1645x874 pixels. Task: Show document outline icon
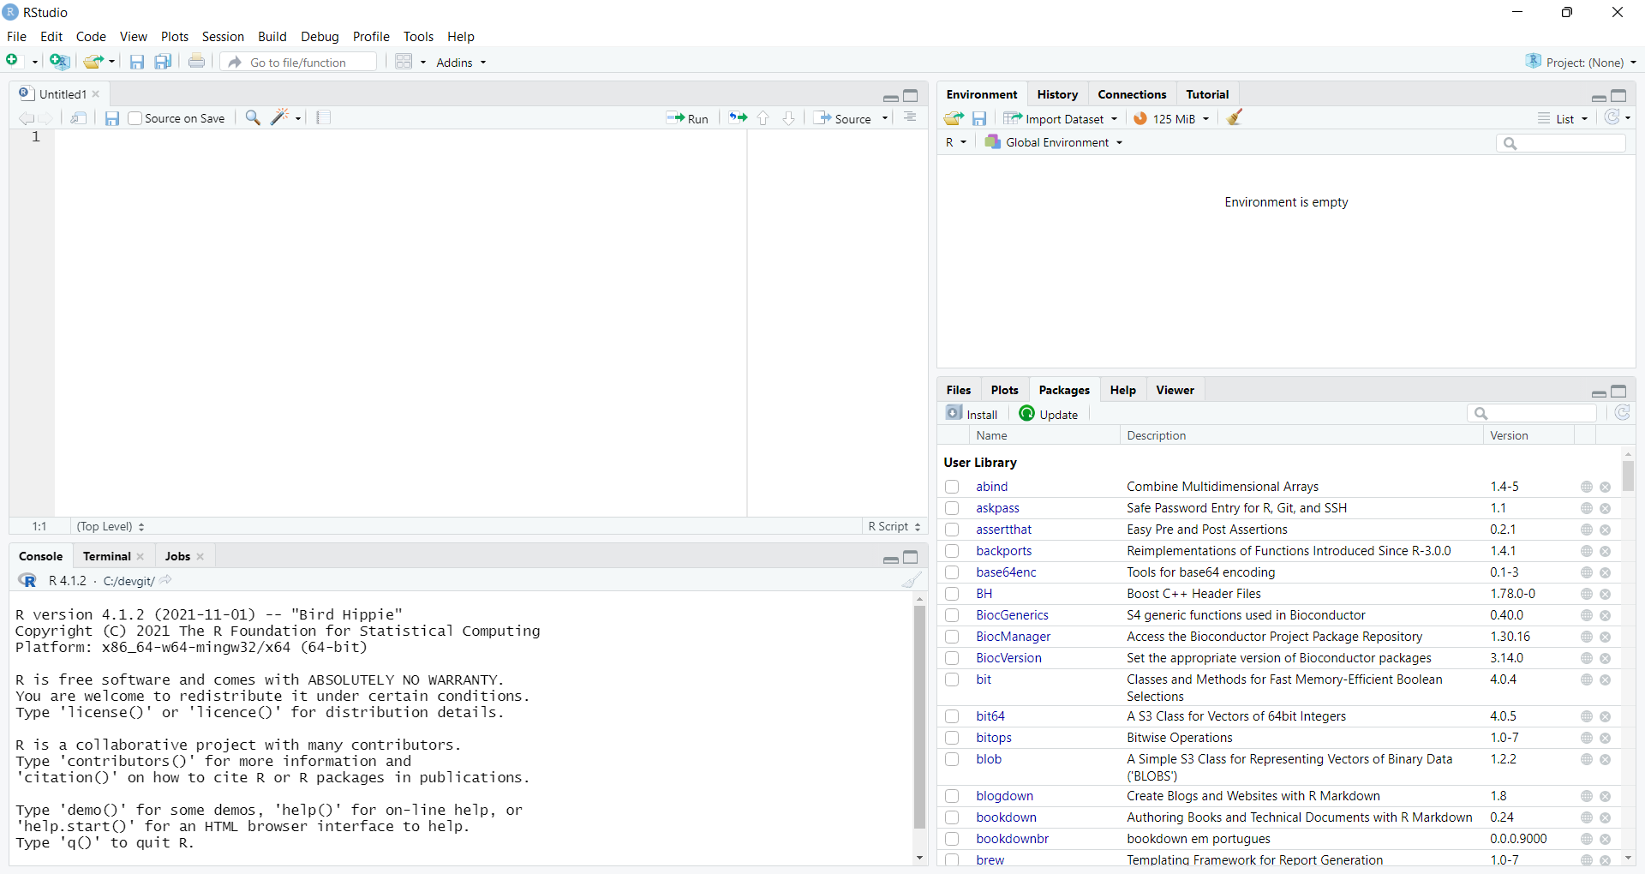point(910,117)
